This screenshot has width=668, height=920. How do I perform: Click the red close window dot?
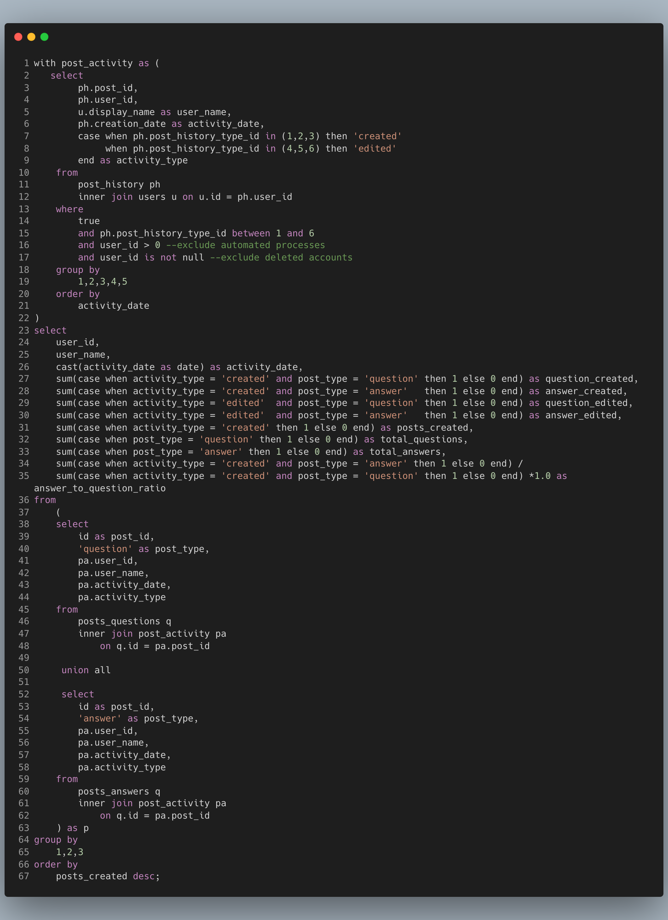[x=18, y=37]
